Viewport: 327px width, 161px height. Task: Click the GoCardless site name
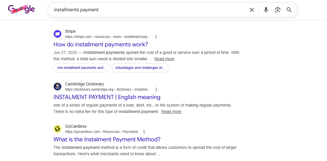(x=76, y=126)
